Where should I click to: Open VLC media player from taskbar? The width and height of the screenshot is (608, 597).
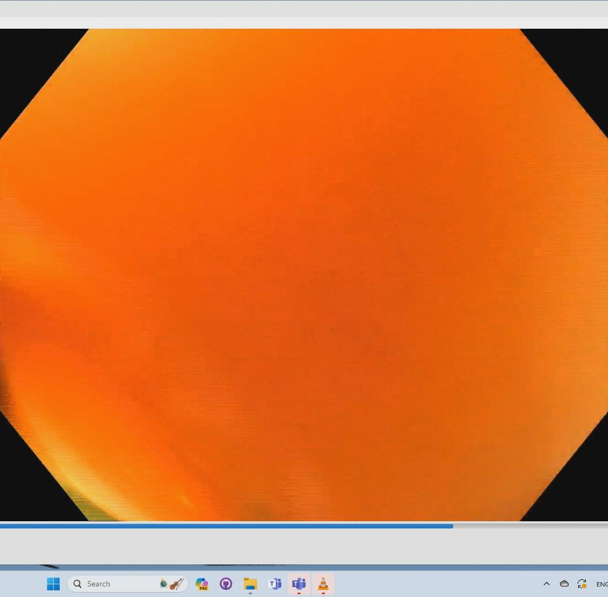coord(323,583)
